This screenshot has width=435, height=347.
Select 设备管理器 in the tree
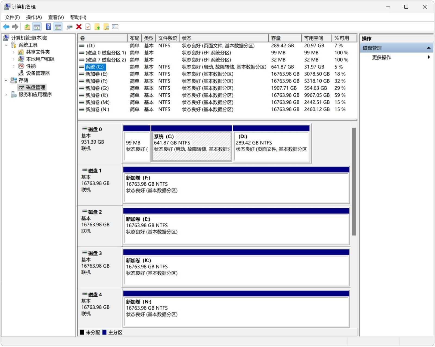[x=38, y=73]
